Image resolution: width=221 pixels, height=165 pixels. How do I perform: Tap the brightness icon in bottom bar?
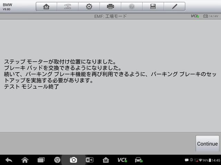pyautogui.click(x=89, y=160)
